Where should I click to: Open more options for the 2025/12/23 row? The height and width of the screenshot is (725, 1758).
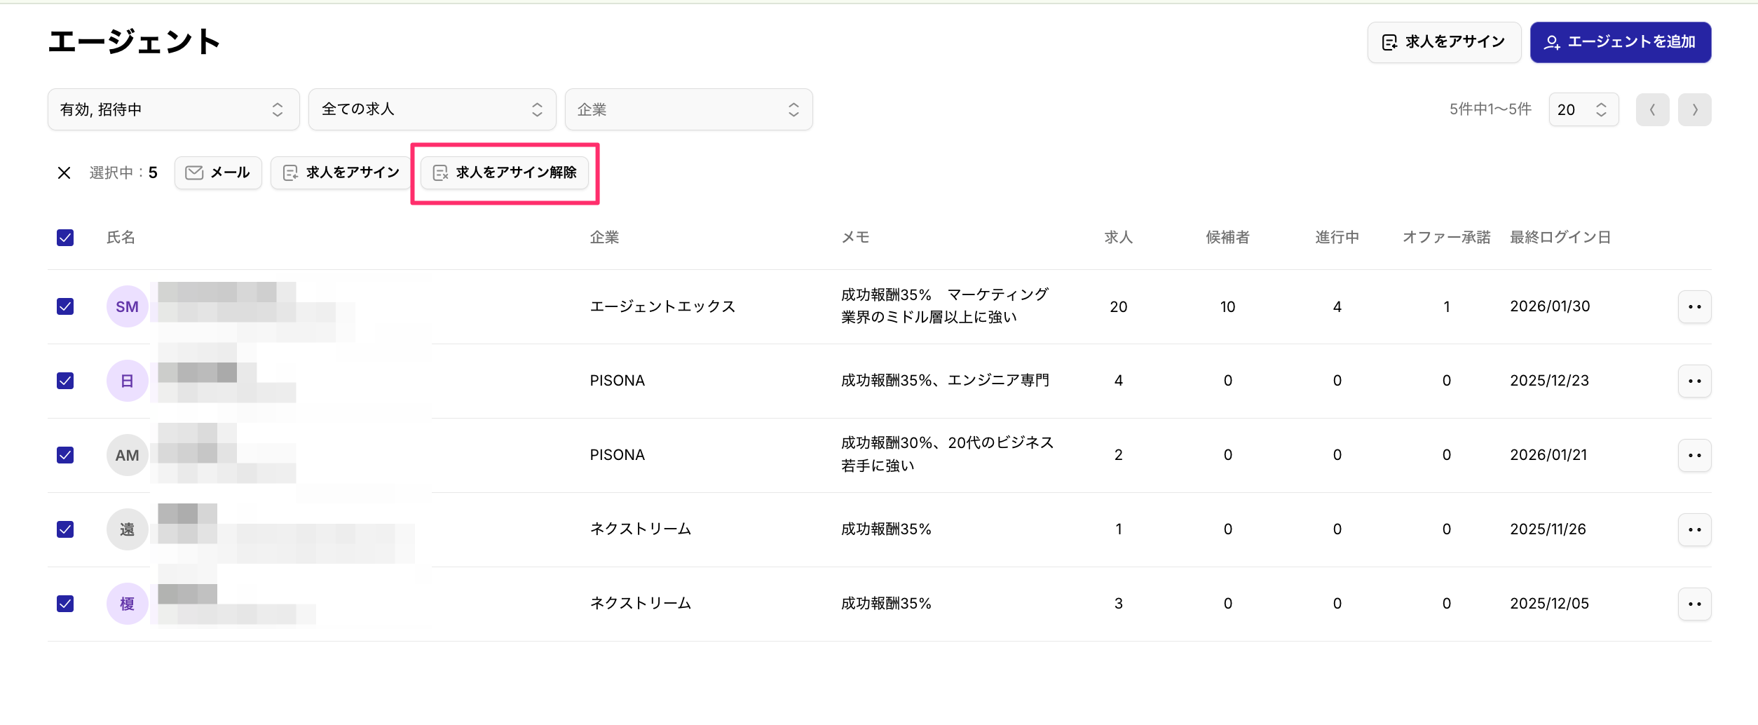tap(1694, 381)
